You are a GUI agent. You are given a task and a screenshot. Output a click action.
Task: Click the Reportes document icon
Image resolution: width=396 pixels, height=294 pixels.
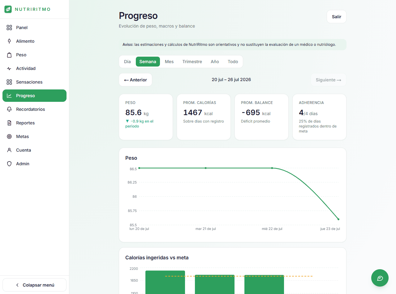pyautogui.click(x=9, y=123)
